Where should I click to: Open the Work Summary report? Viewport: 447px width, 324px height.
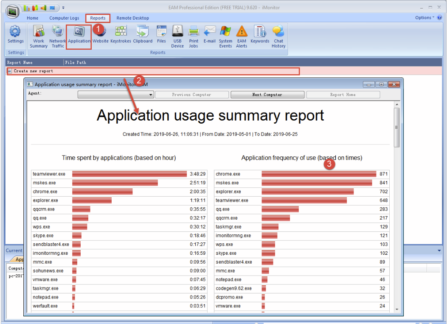coord(39,37)
